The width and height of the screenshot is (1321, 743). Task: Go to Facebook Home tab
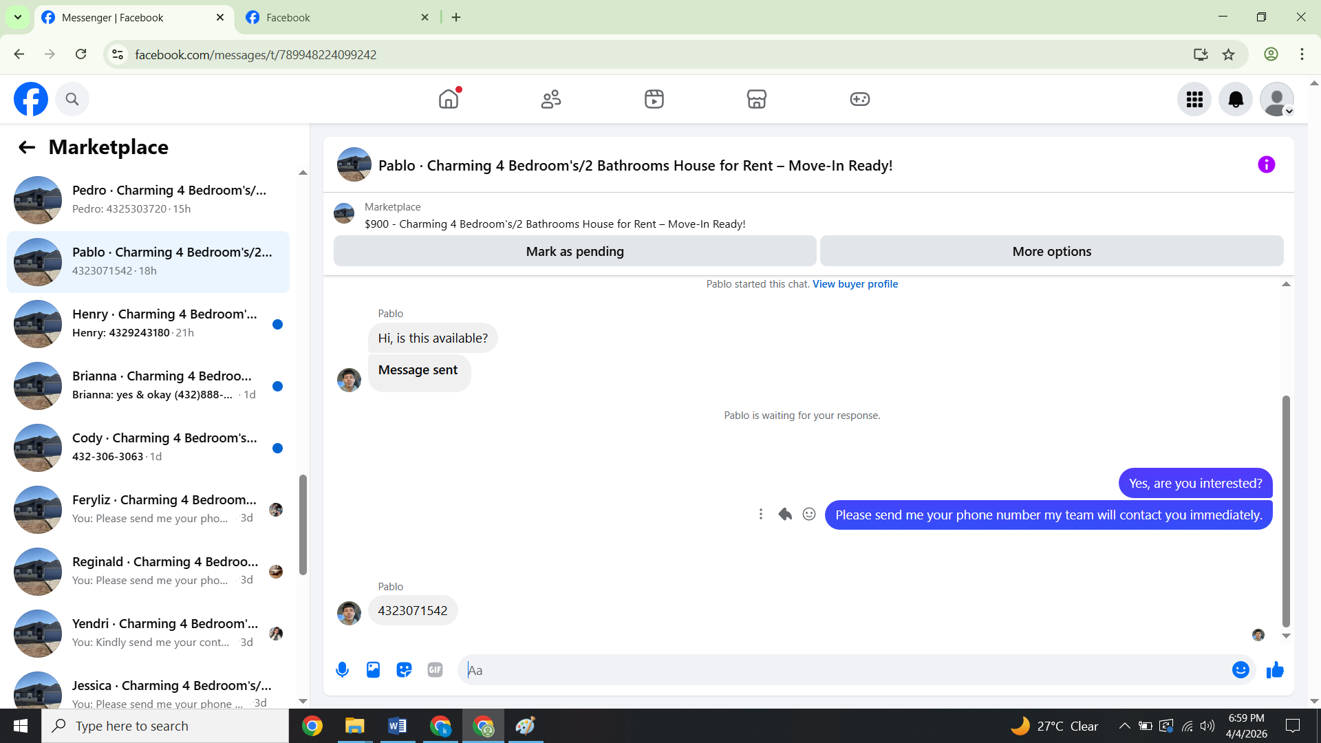tap(449, 99)
